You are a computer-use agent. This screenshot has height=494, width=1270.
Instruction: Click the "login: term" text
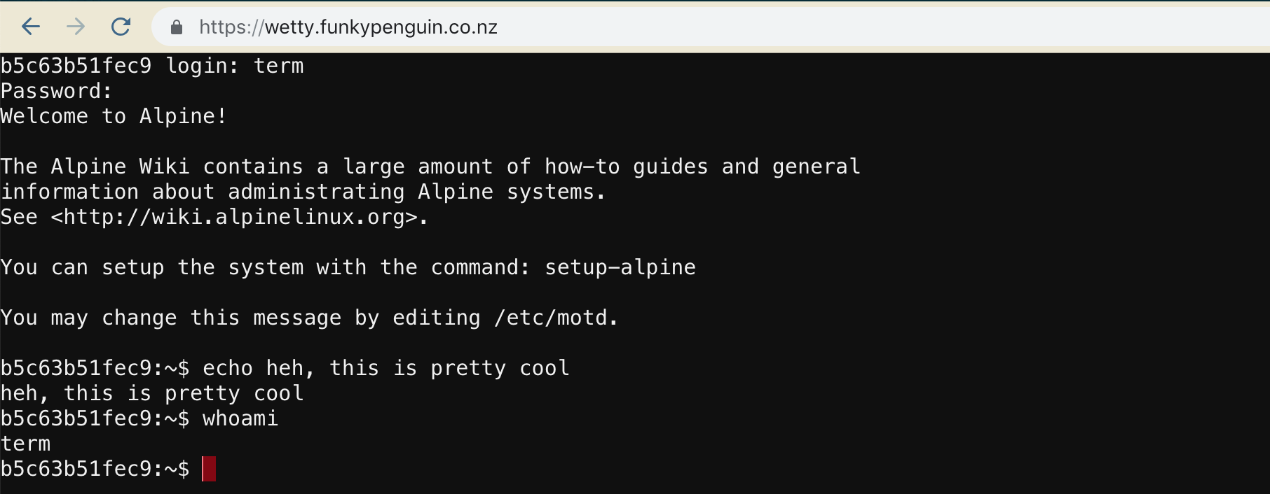[235, 66]
